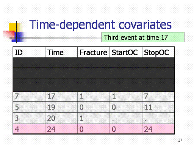Screen dimensions: 194x145
Task: Click the slide number 27
Action: tap(180, 140)
